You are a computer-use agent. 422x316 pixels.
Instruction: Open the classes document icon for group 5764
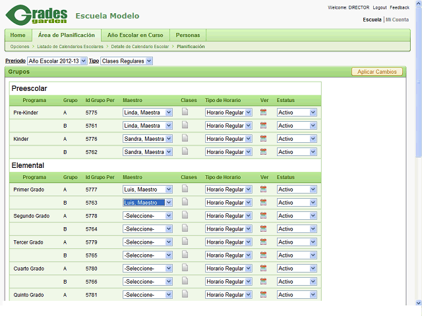coord(185,228)
